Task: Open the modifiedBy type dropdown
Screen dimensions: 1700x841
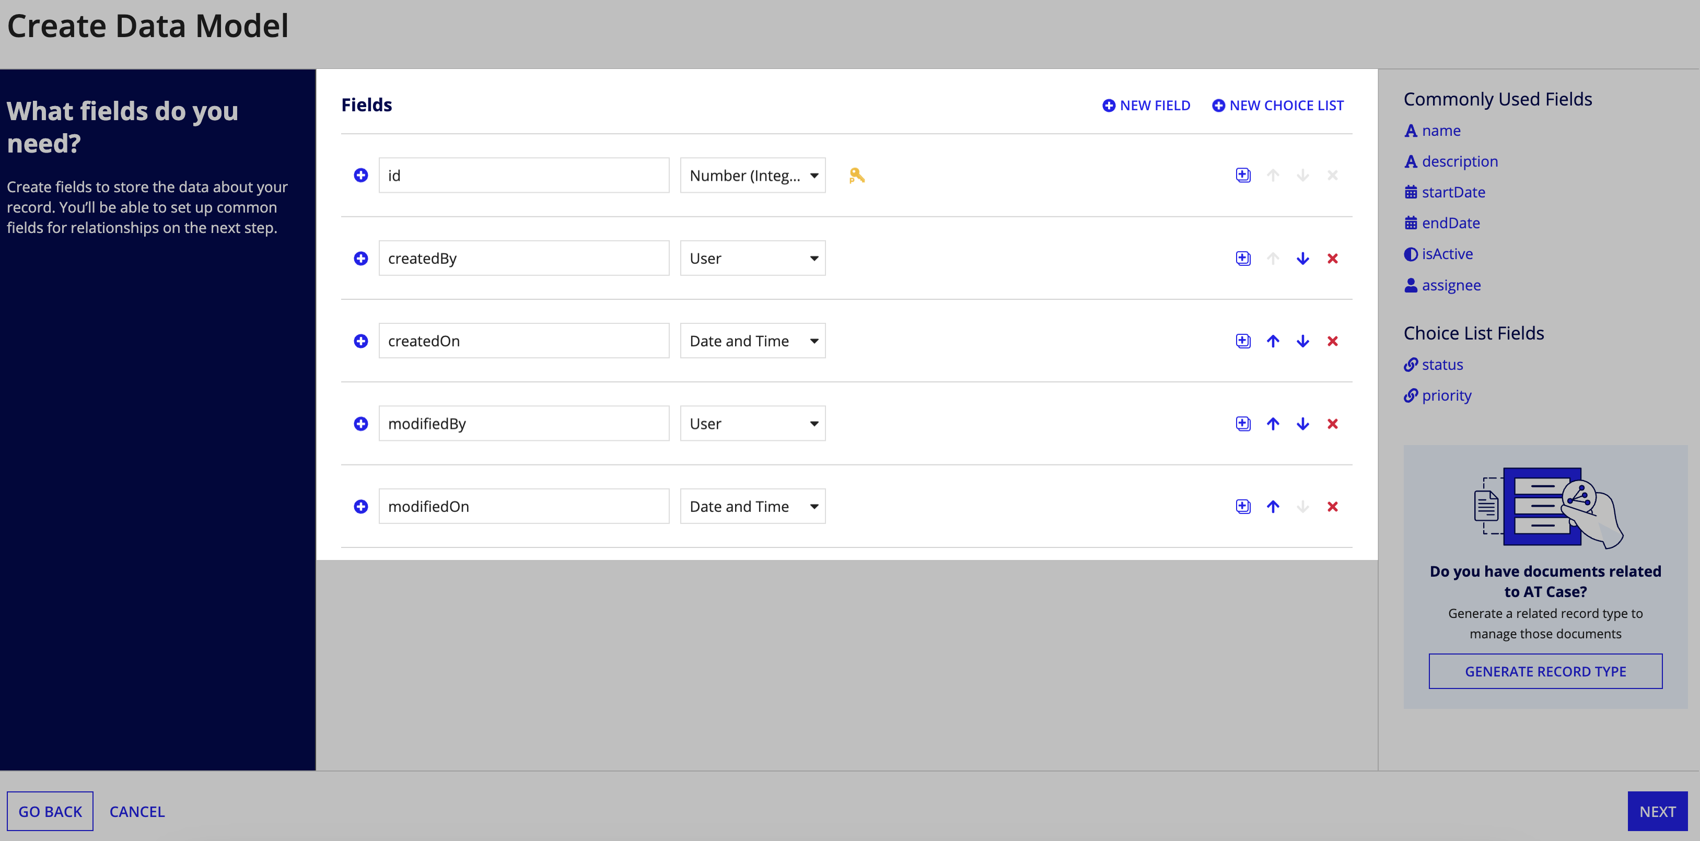Action: 752,424
